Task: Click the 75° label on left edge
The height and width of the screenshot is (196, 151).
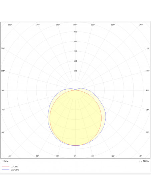Action: click(x=3, y=110)
